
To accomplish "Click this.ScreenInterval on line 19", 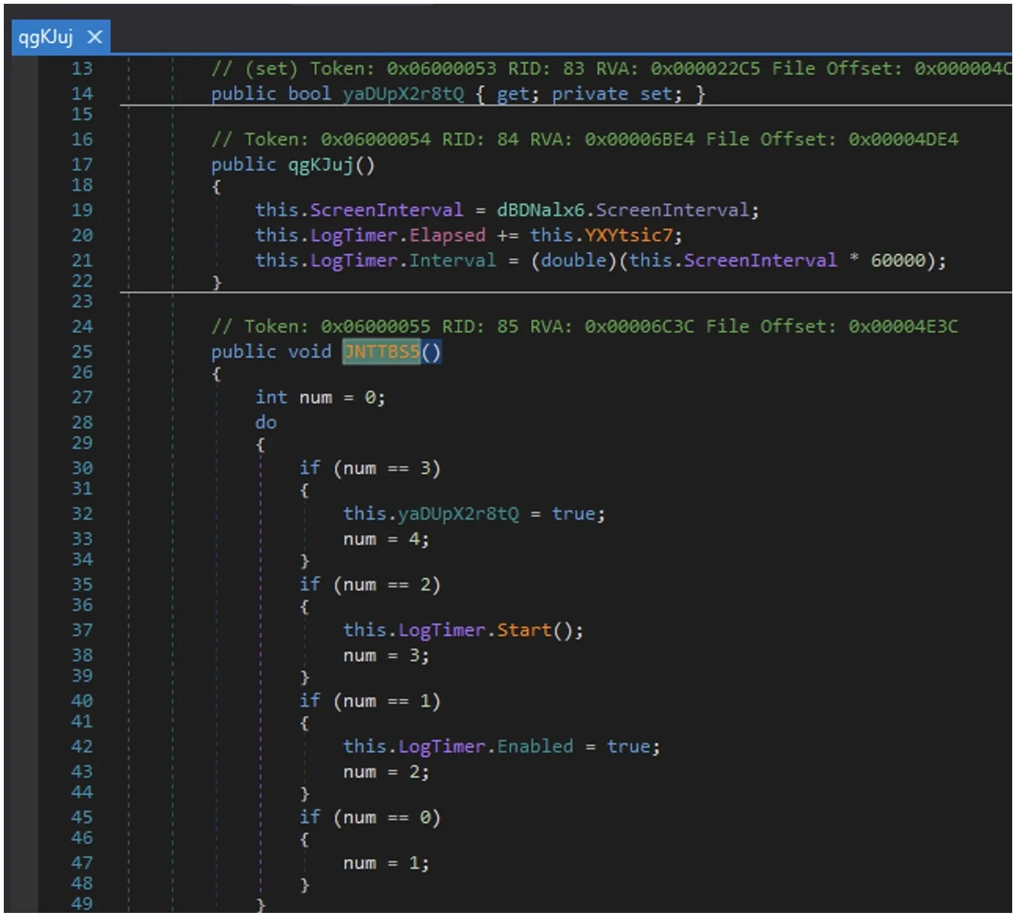I will [x=359, y=210].
